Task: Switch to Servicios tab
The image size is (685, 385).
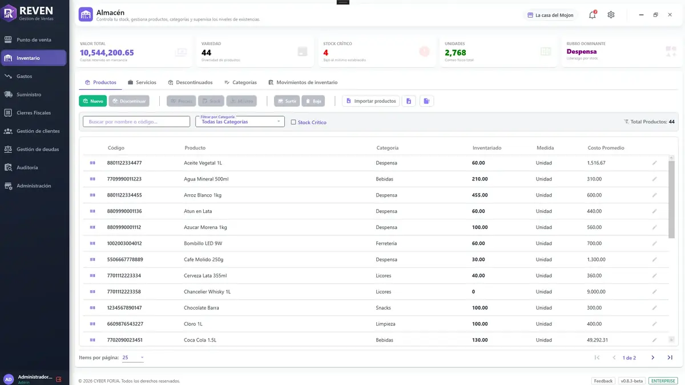Action: coord(142,82)
